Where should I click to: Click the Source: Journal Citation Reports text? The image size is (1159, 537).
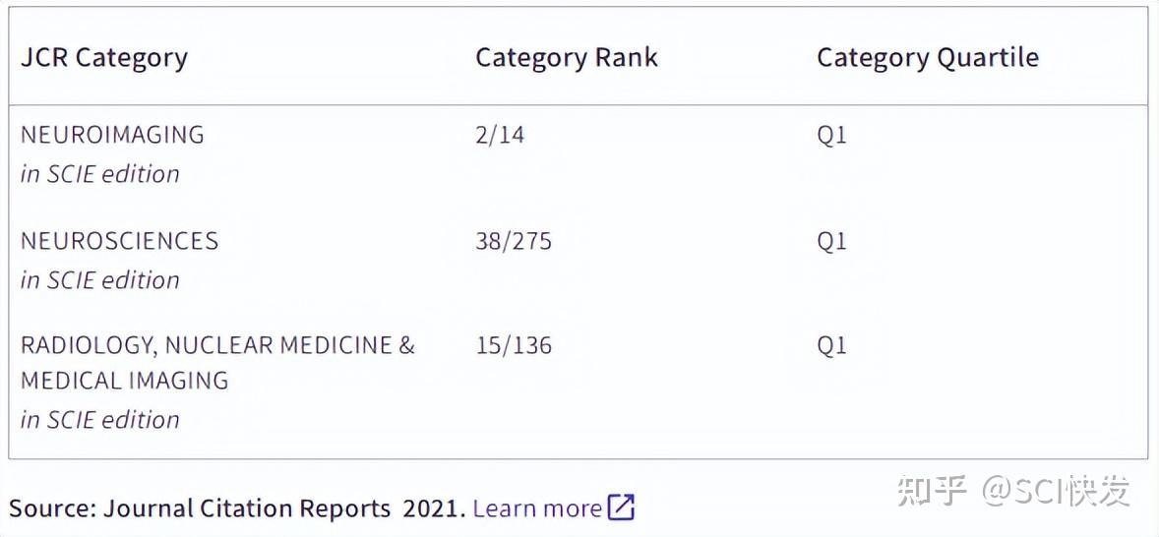tap(236, 508)
